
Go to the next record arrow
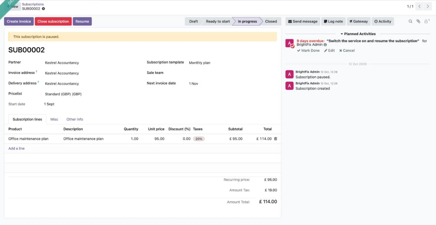pyautogui.click(x=428, y=6)
